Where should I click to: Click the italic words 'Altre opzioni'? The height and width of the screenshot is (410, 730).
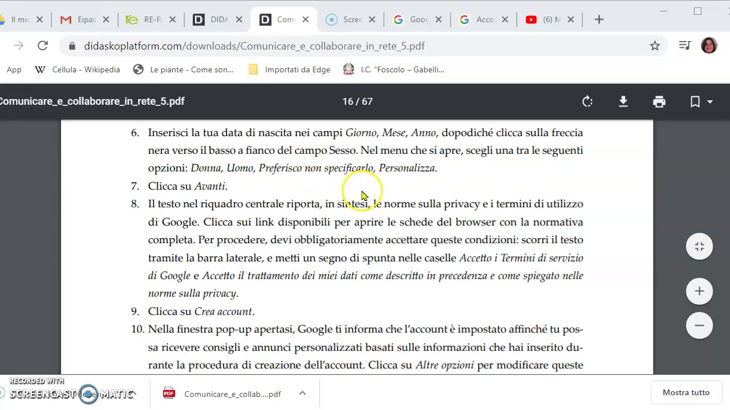444,365
